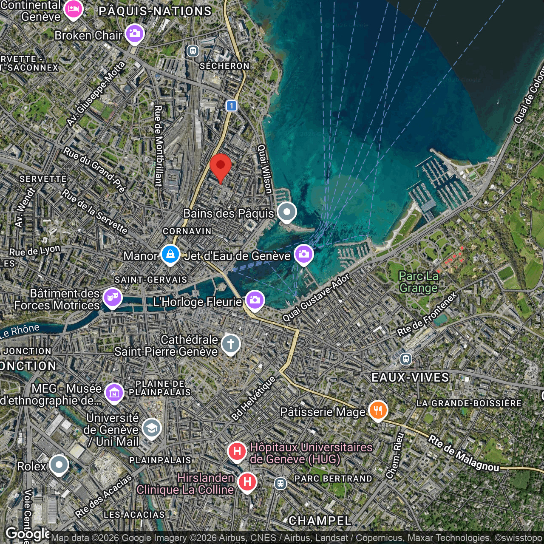Select the Hirslanden Clinique La Colline icon
544x544 pixels.
click(x=247, y=482)
